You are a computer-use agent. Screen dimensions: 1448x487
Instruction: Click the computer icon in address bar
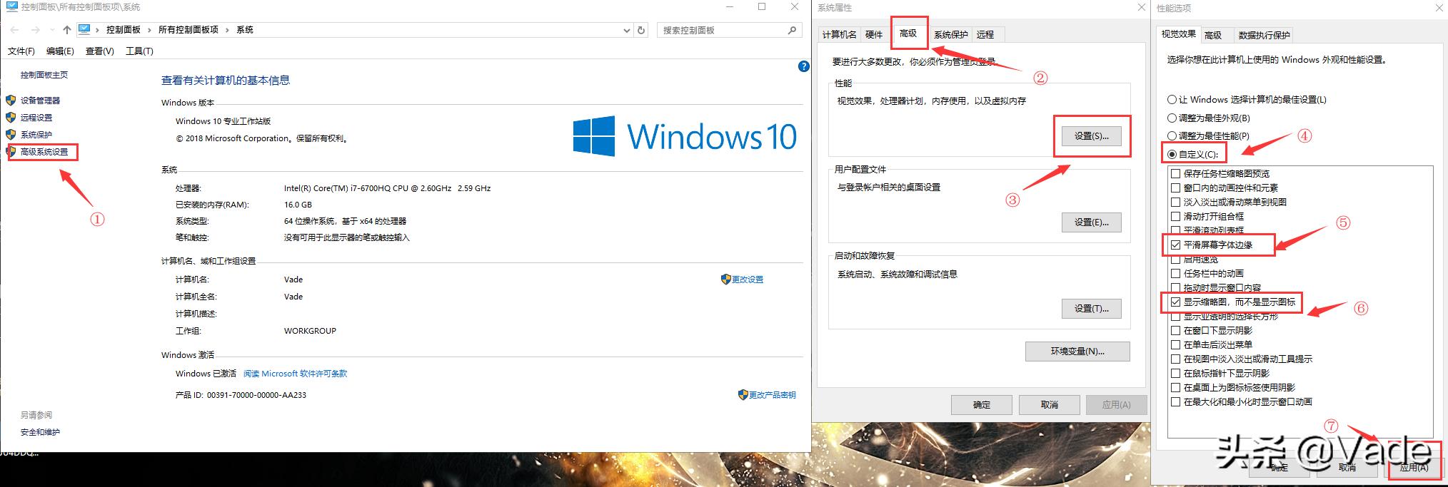[x=84, y=29]
